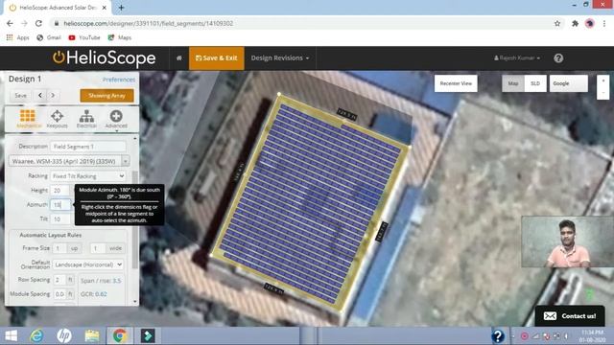The image size is (614, 345).
Task: Click Row Spacing value field
Action: (59, 280)
